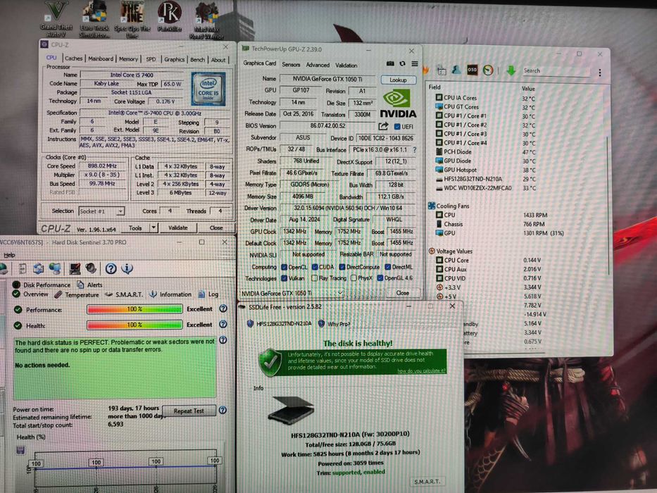Select GPU Hotspot row in AIDA64
Viewport: 657px width, 493px height.
(486, 170)
